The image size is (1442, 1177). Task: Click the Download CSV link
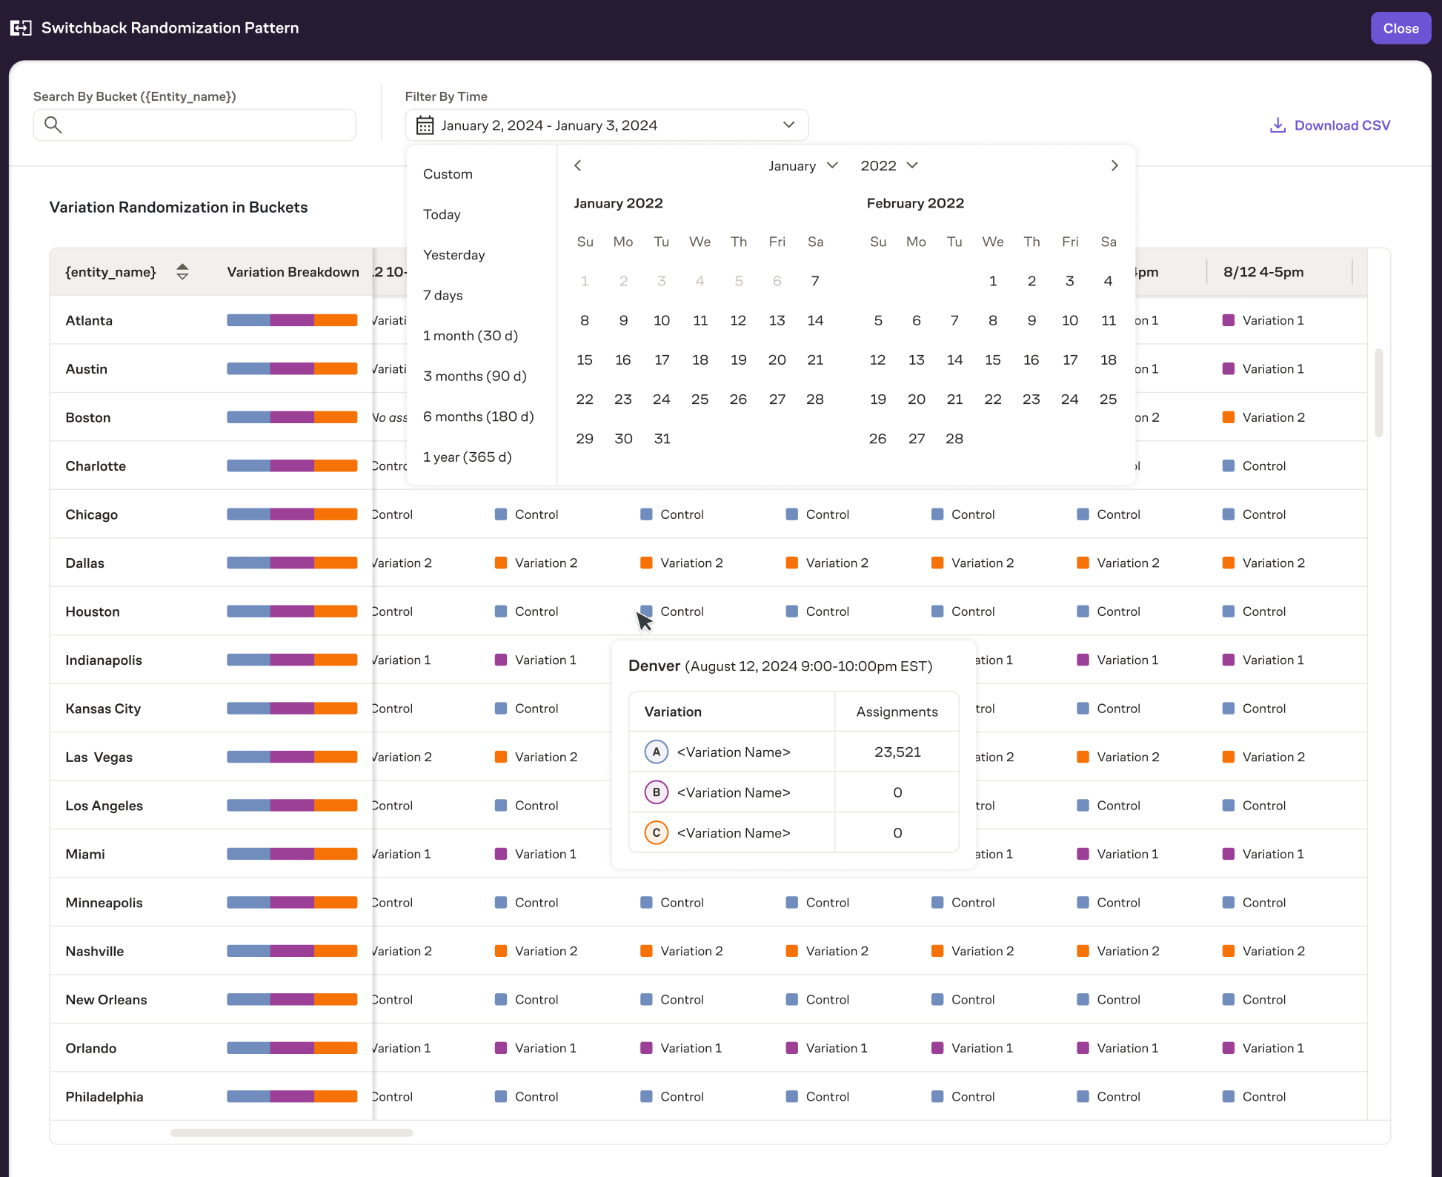tap(1342, 125)
